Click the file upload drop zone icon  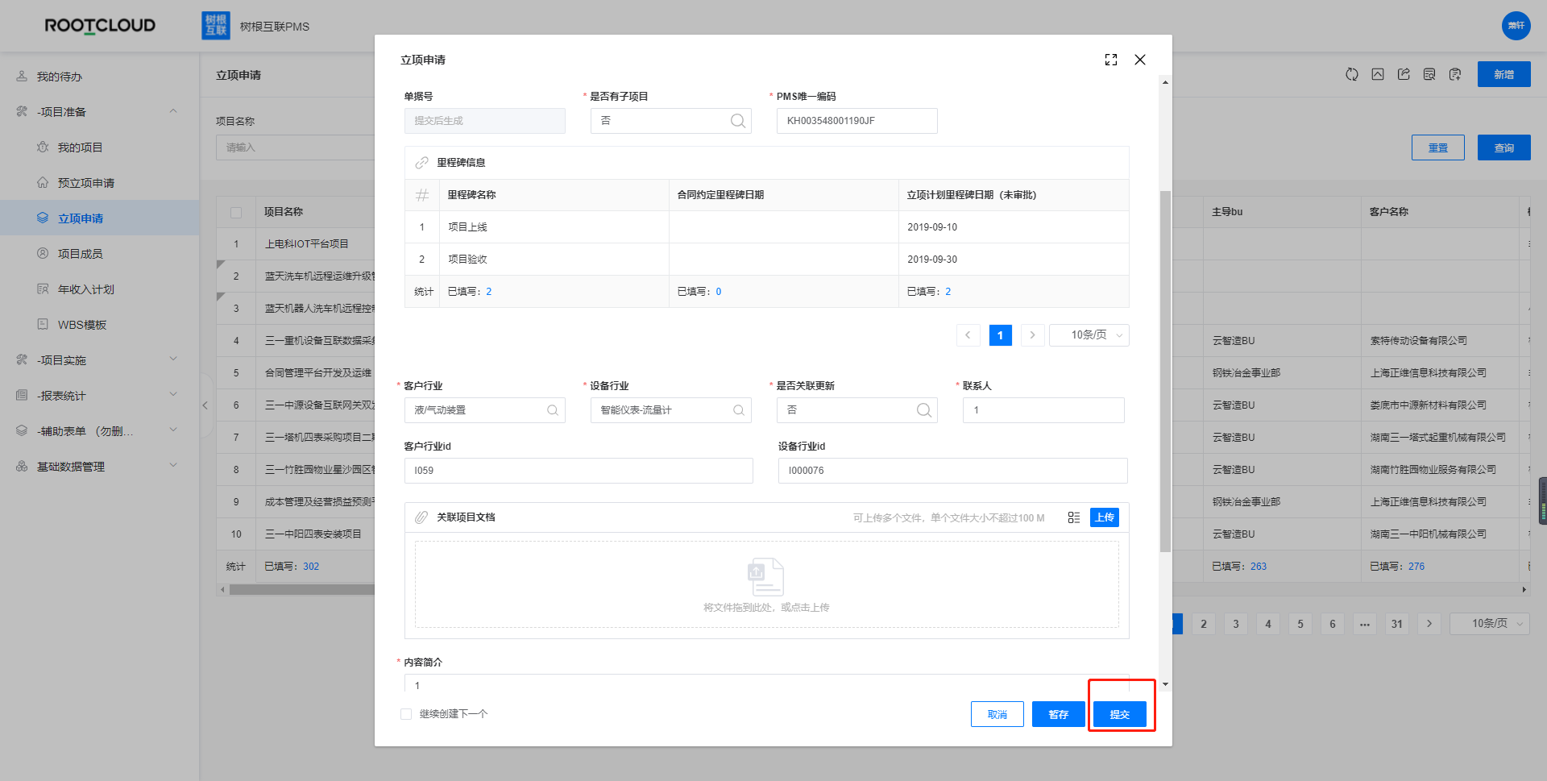tap(765, 577)
